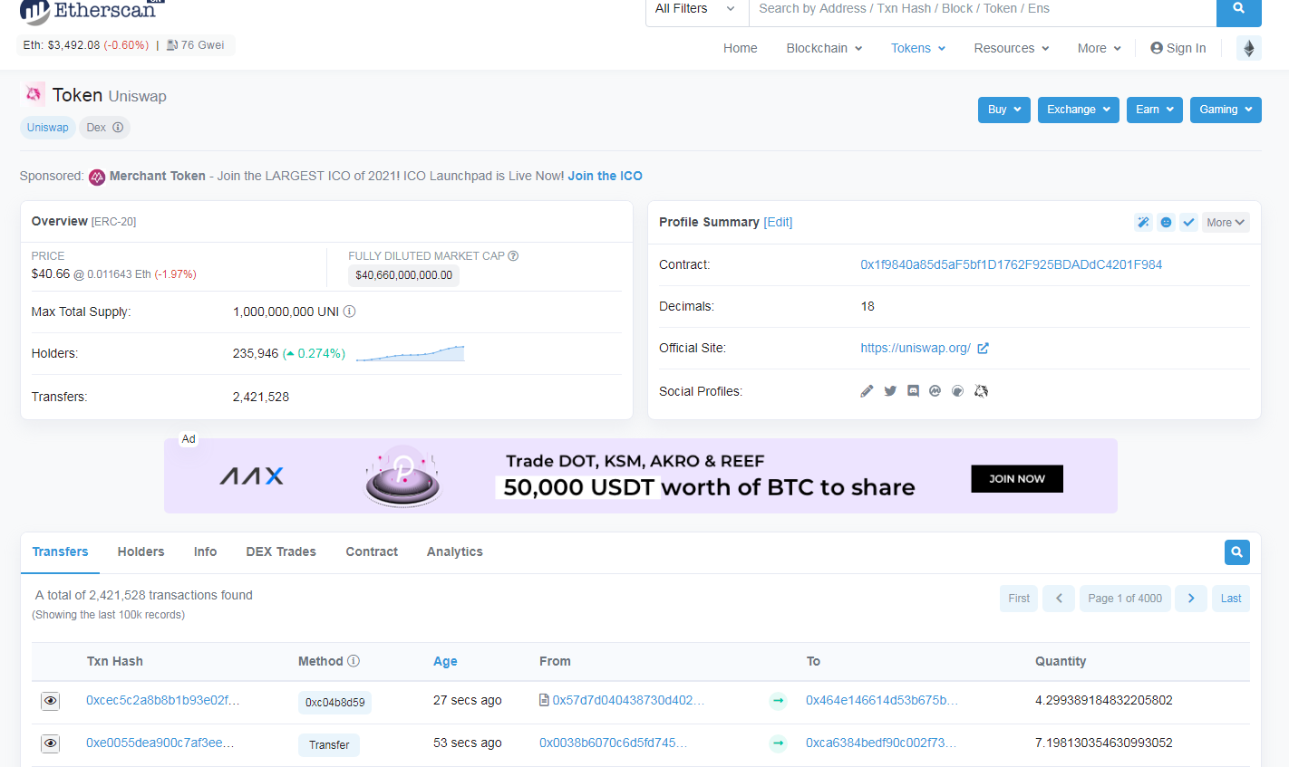1289x767 pixels.
Task: Open the Uniswap unicorn social profile icon
Action: (981, 391)
